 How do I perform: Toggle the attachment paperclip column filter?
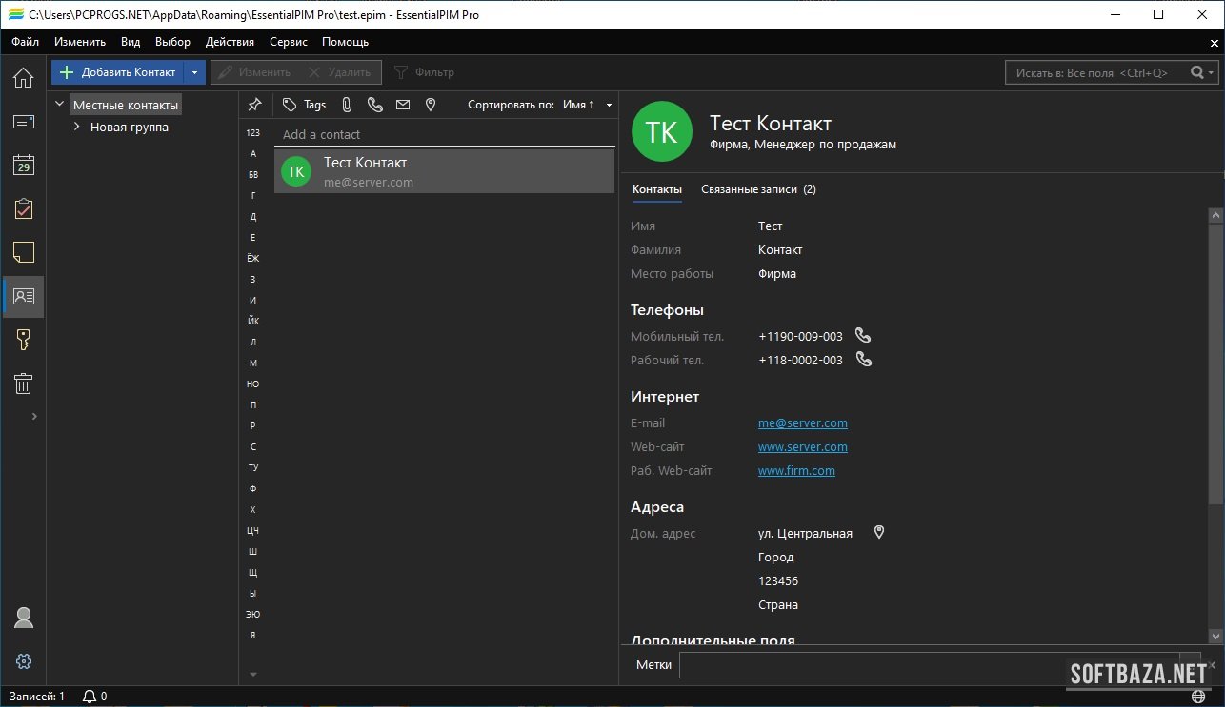tap(348, 105)
